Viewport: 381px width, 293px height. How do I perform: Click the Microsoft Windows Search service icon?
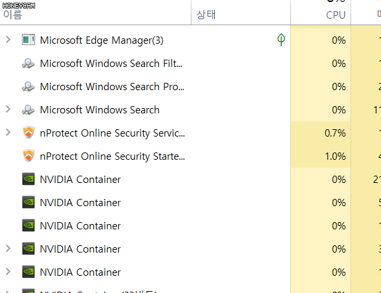click(x=28, y=109)
